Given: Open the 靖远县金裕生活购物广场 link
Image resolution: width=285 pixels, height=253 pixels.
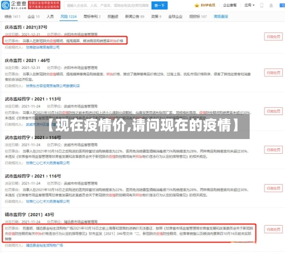Looking at the screenshot, I should coord(44,246).
